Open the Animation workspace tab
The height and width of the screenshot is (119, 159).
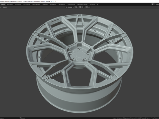53,5
